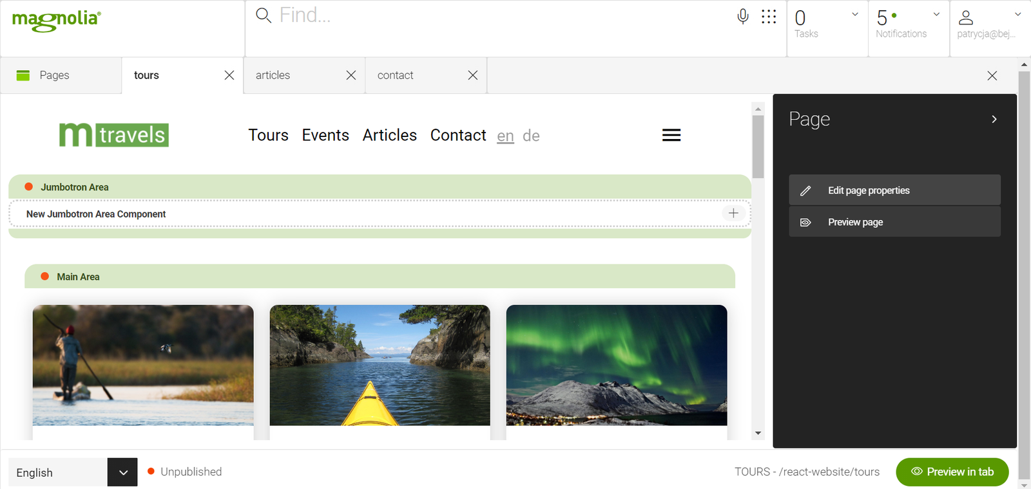Select the Preview page eye icon

[x=806, y=221]
